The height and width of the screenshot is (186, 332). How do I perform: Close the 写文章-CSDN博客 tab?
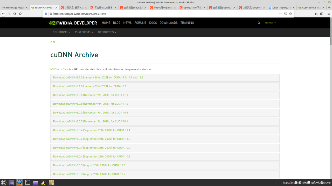pyautogui.click(x=115, y=8)
